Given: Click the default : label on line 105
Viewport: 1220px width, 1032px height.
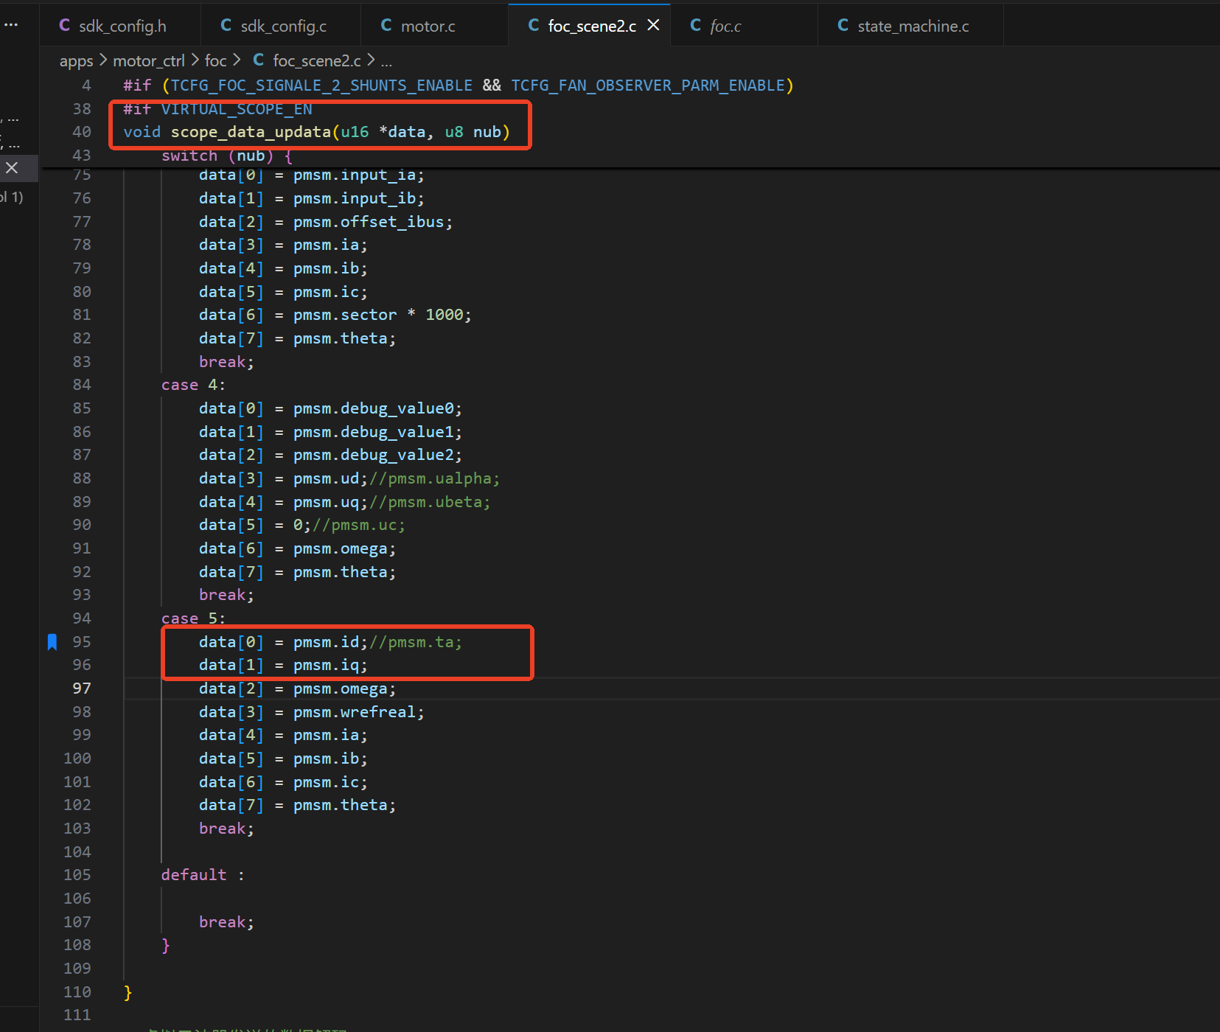Looking at the screenshot, I should pos(203,875).
